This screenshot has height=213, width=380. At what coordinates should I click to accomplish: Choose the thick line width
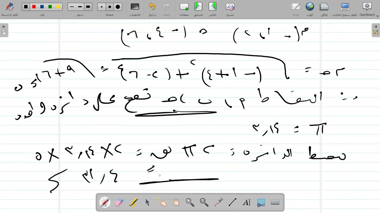pos(88,7)
